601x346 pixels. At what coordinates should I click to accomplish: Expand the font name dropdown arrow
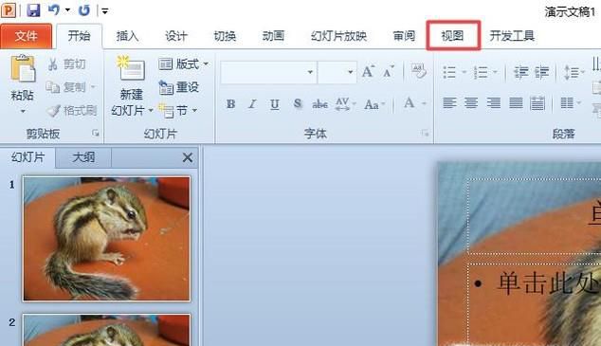click(x=310, y=72)
